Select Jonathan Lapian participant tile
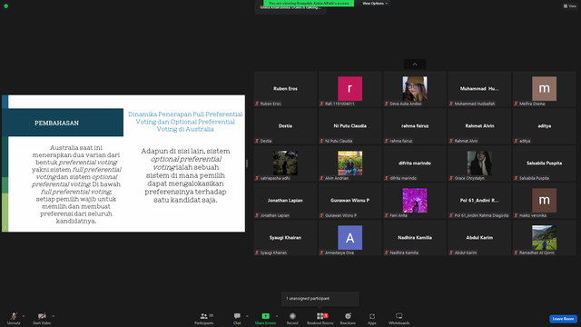Image resolution: width=581 pixels, height=327 pixels. 285,201
